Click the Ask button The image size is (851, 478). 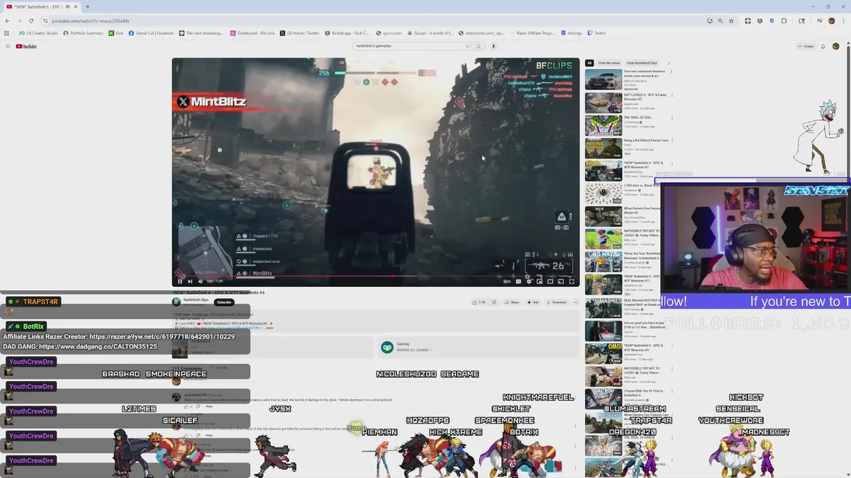click(533, 302)
